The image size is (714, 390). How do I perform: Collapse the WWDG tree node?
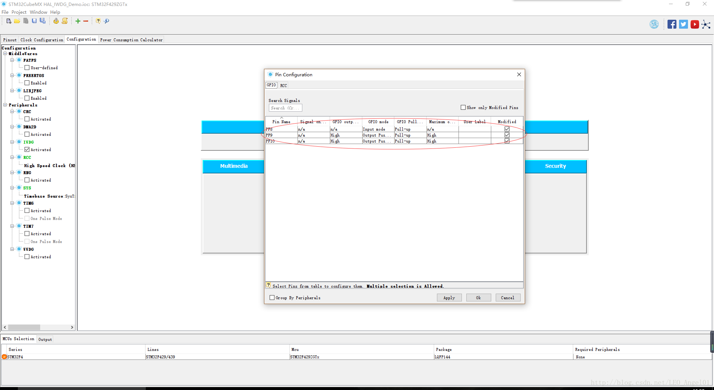click(12, 249)
